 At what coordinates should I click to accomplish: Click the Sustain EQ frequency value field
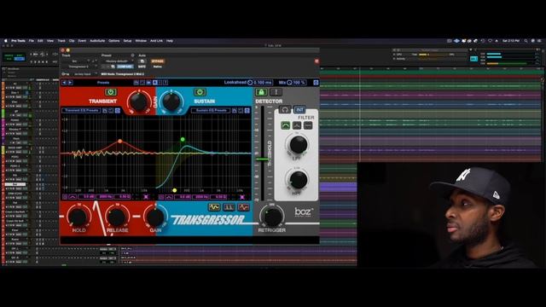tap(200, 197)
